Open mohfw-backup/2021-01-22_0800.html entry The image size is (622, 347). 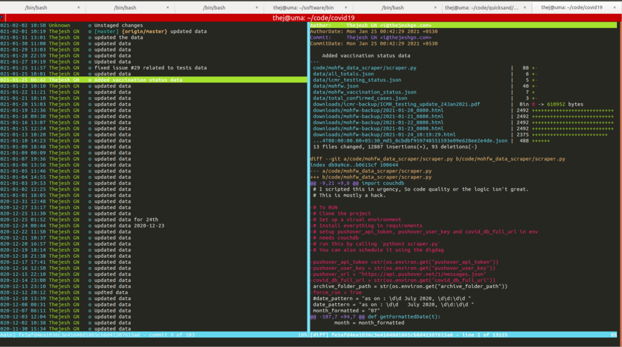click(378, 123)
